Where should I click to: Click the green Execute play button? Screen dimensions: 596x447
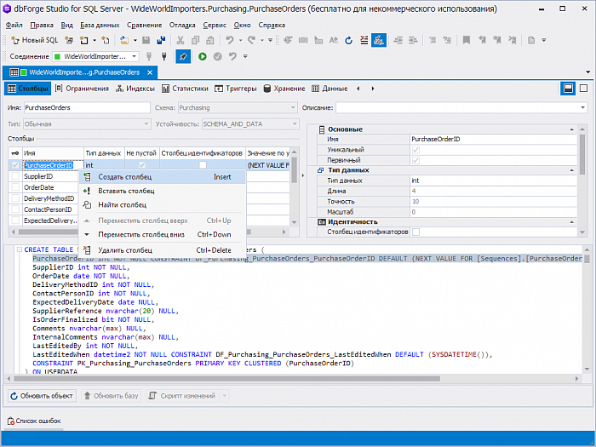203,57
